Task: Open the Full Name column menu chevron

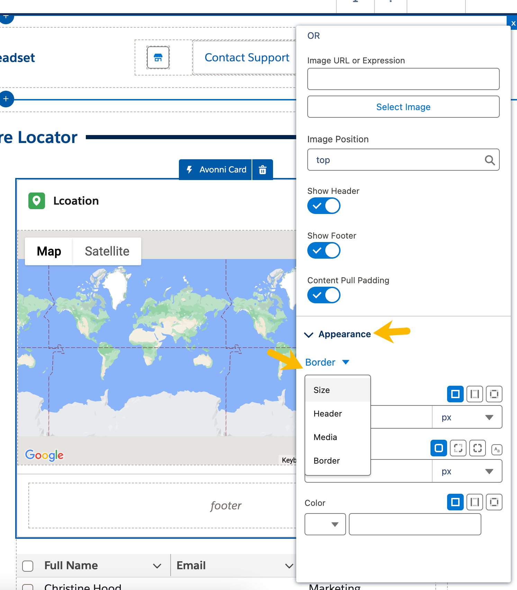Action: coord(157,566)
